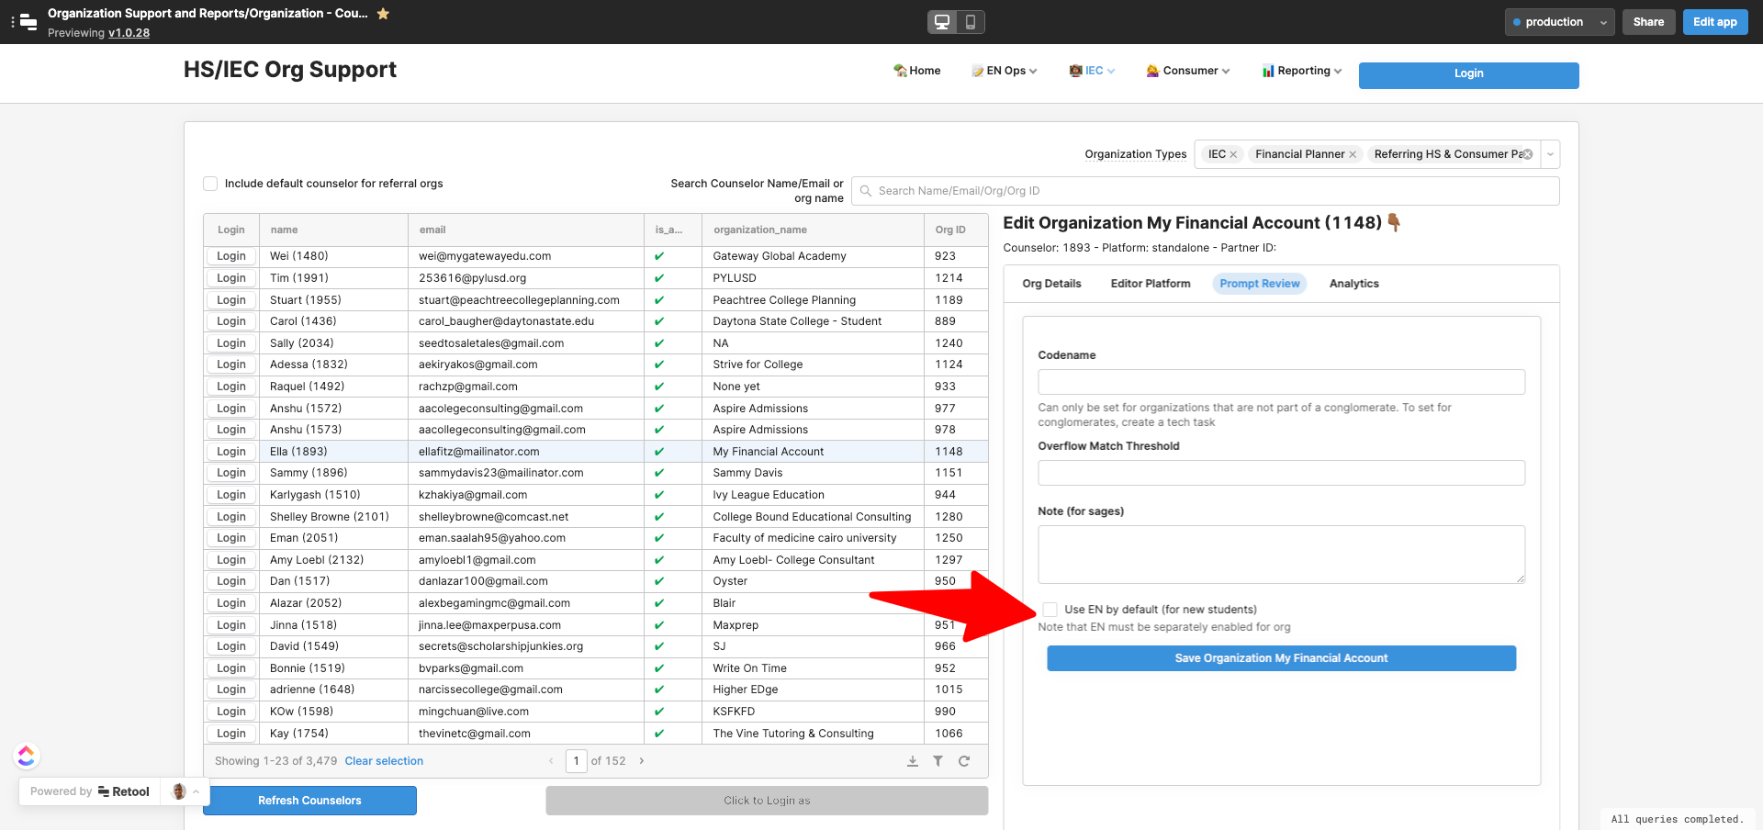Click Login for Wei (1480)
Screen dimensions: 1763x830
coord(231,256)
